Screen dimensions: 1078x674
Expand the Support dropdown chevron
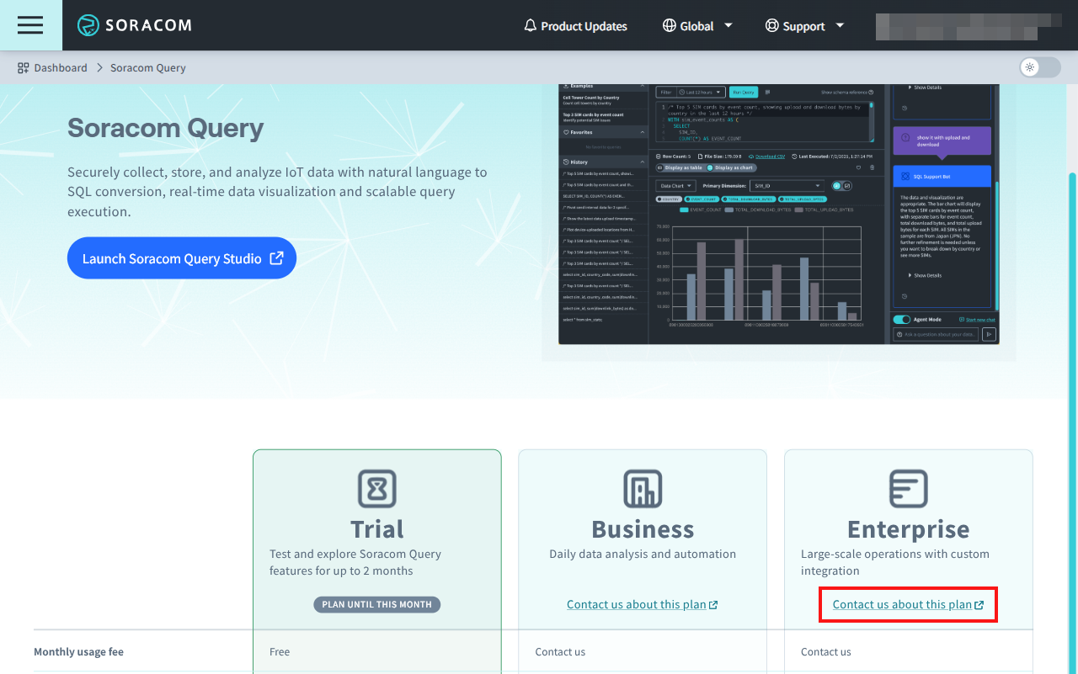click(x=840, y=26)
